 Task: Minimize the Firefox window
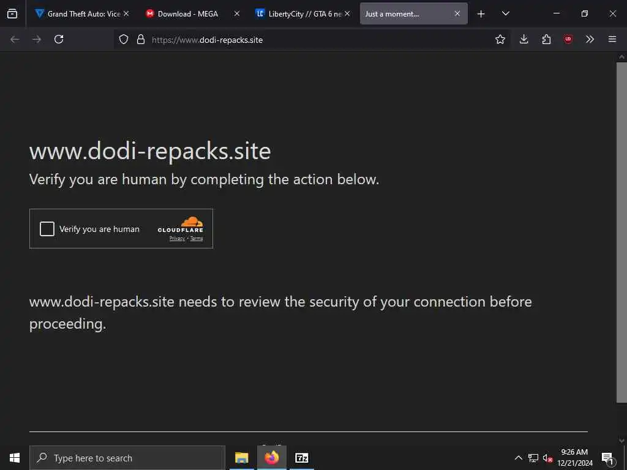pyautogui.click(x=556, y=13)
